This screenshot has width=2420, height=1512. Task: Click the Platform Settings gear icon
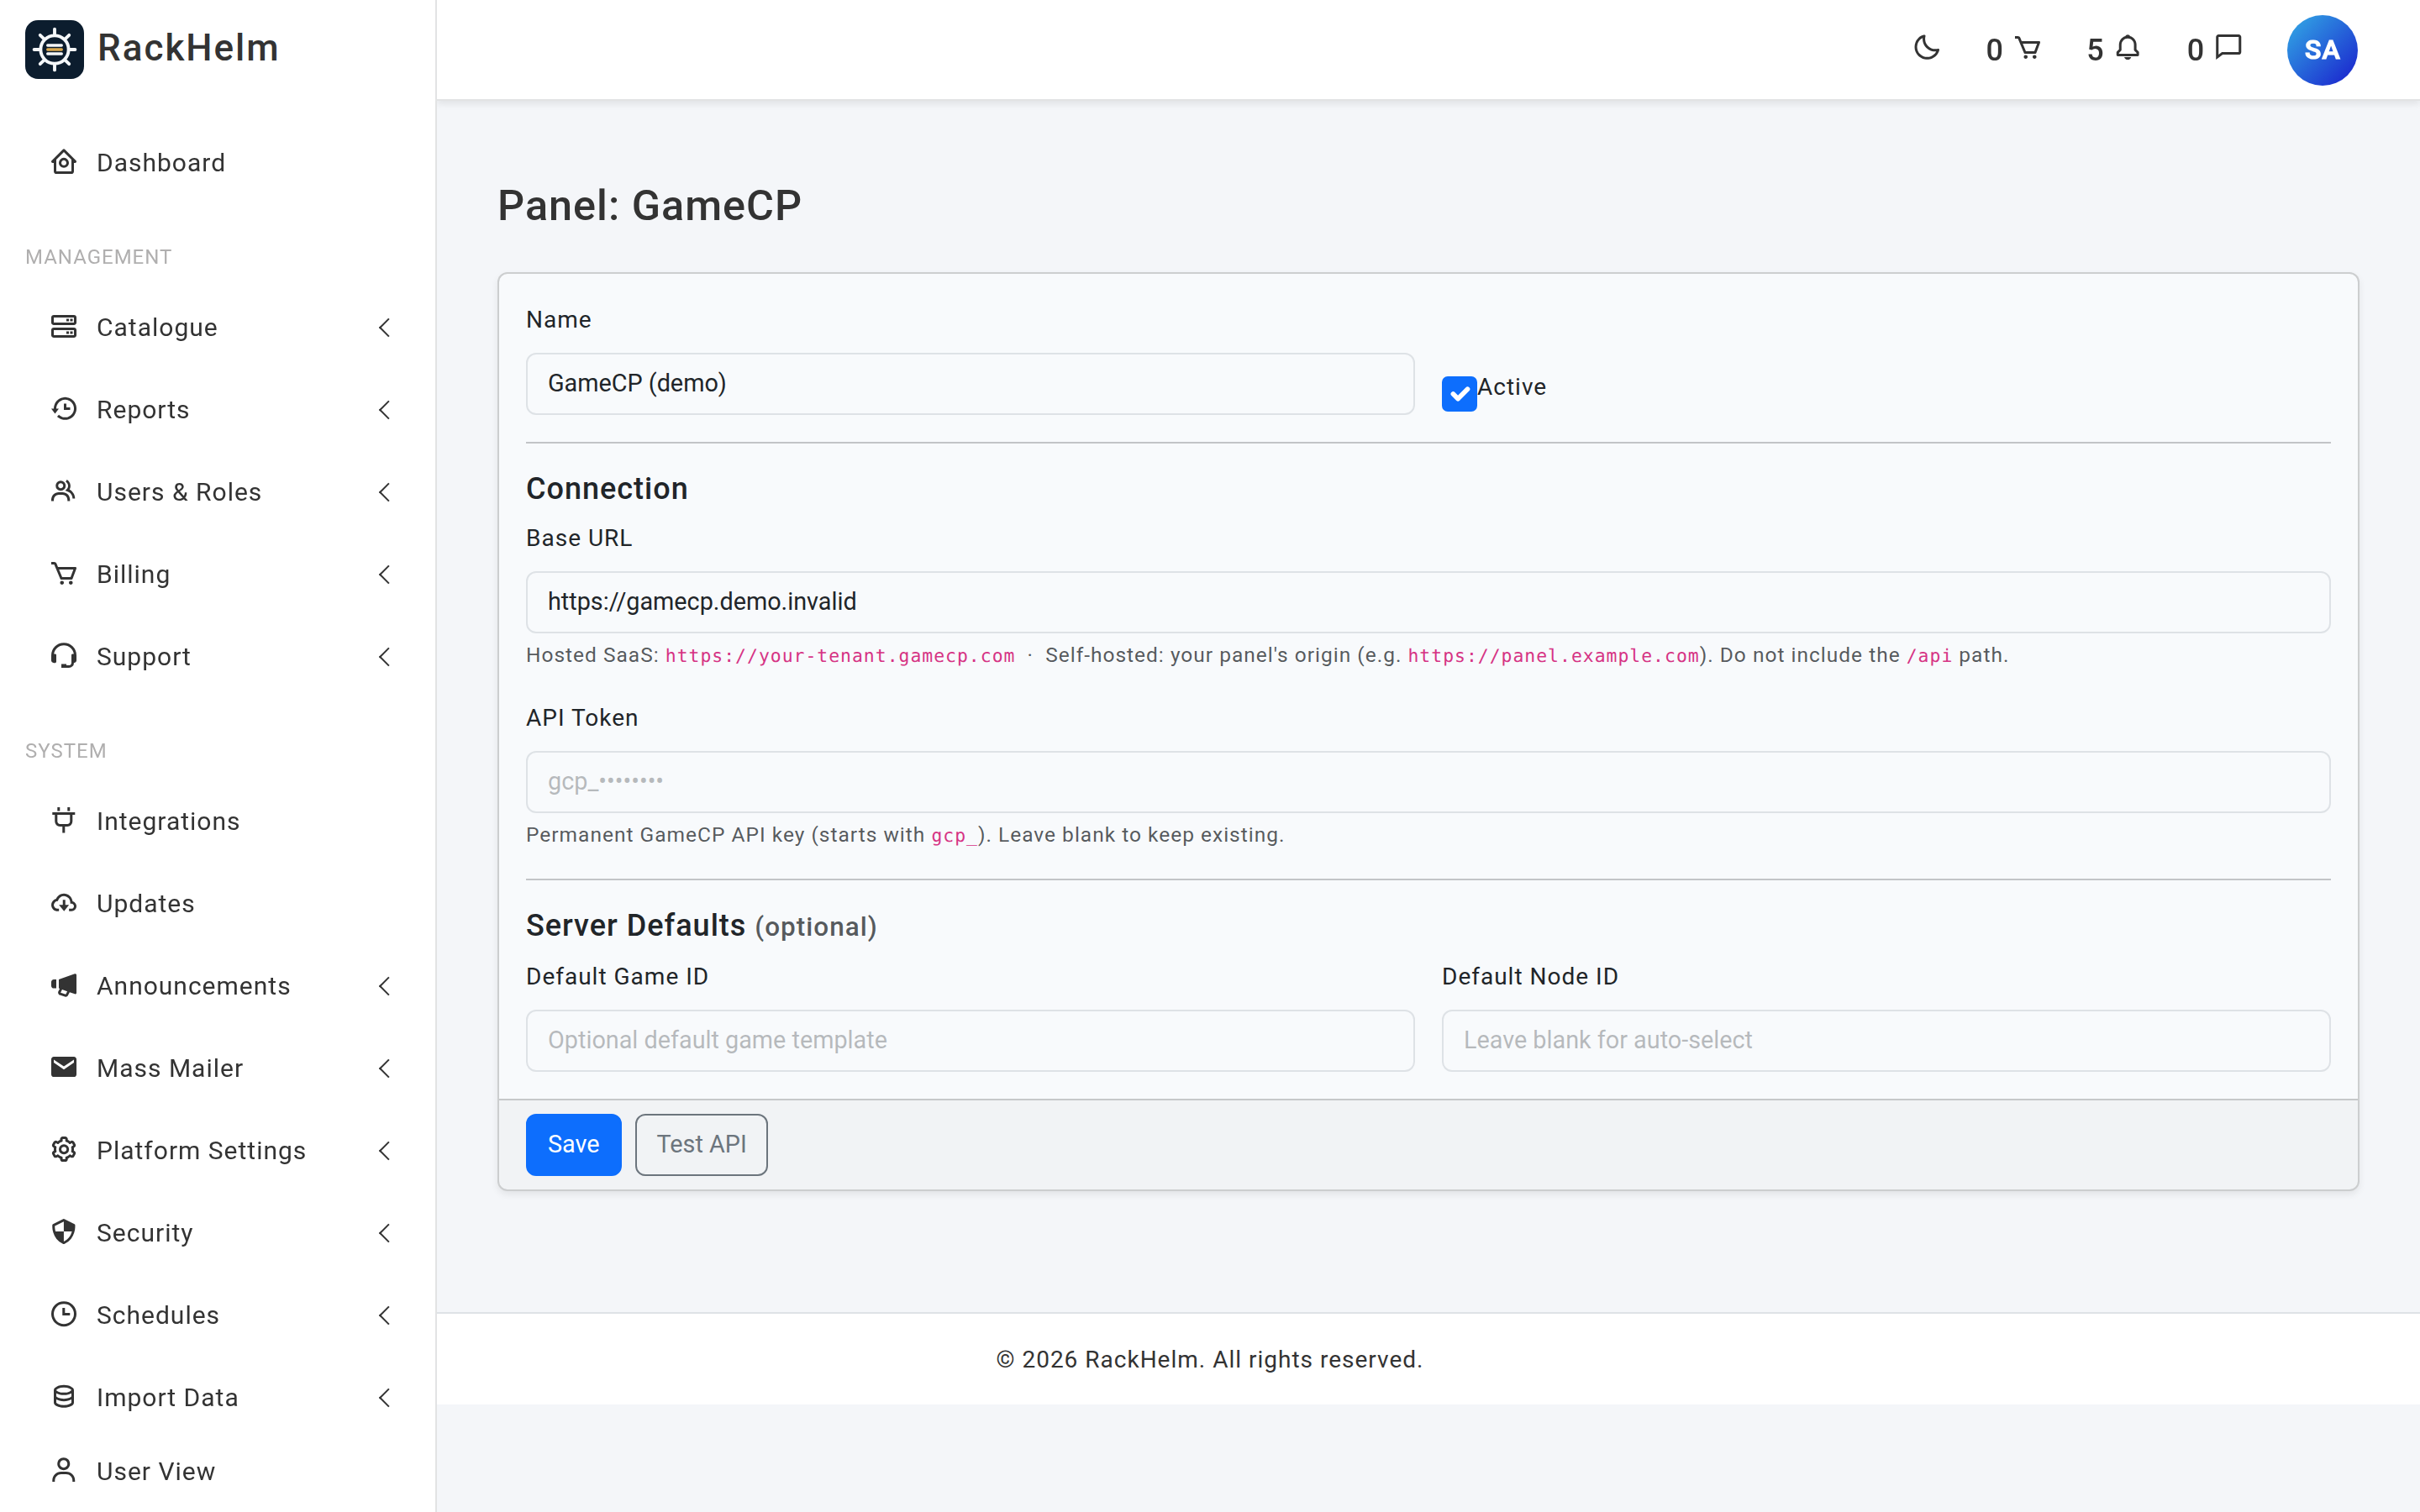point(64,1150)
